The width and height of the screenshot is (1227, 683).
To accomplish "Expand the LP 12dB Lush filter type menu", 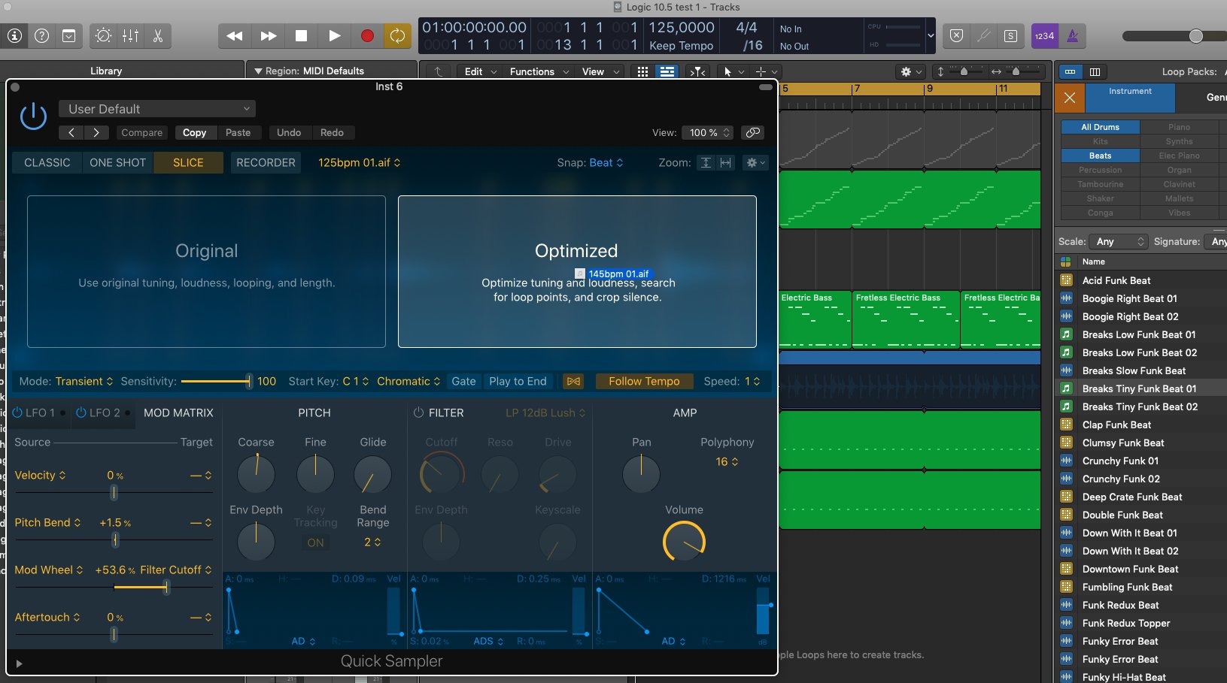I will tap(545, 413).
